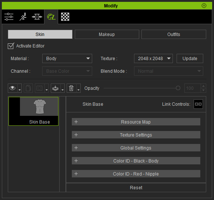Click the mask selection square icon
214x200 pixels.
[x=40, y=88]
